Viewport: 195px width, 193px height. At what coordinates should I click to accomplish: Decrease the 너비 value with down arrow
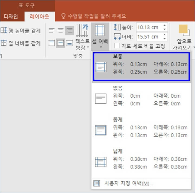pos(165,38)
